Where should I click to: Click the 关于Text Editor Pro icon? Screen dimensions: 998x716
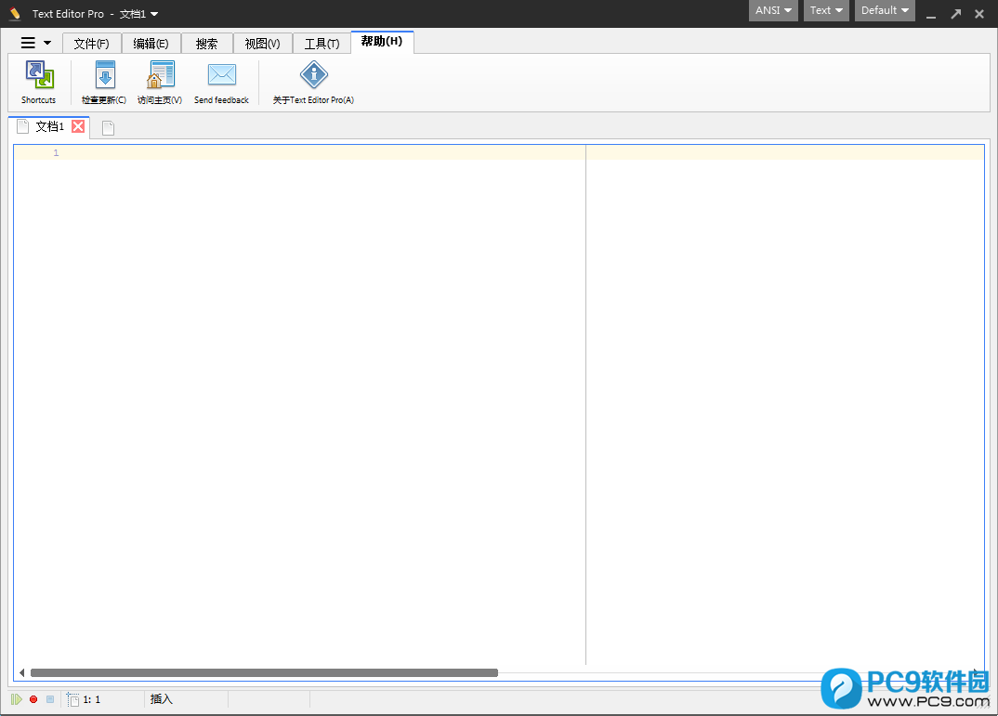[313, 74]
